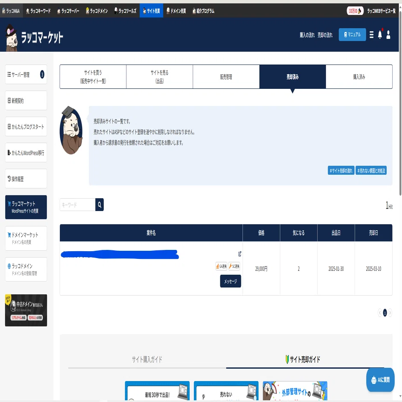402x402 pixels.
Task: Switch to 販売管理 tab
Action: (x=226, y=76)
